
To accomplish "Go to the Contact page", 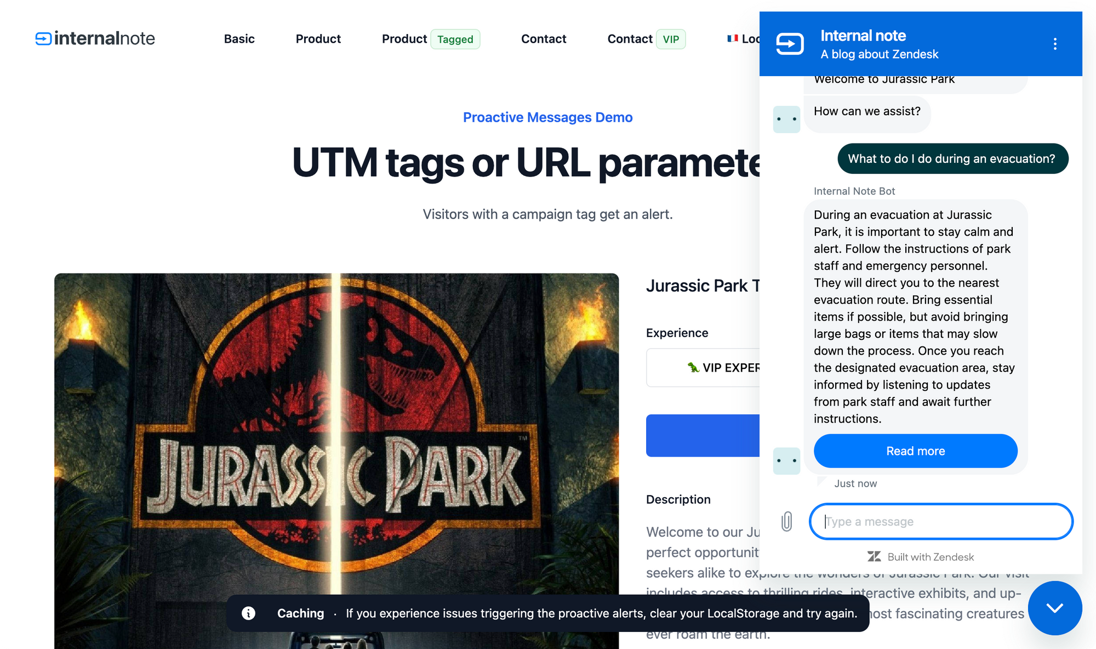I will click(543, 39).
